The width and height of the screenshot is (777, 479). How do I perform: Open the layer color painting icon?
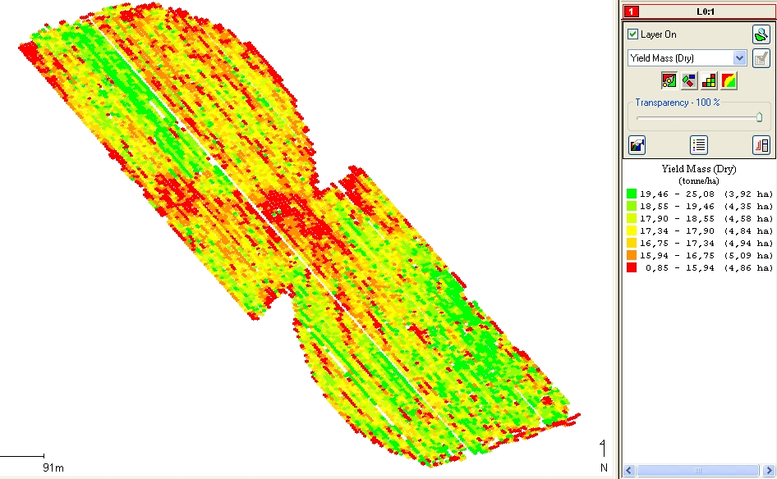637,145
